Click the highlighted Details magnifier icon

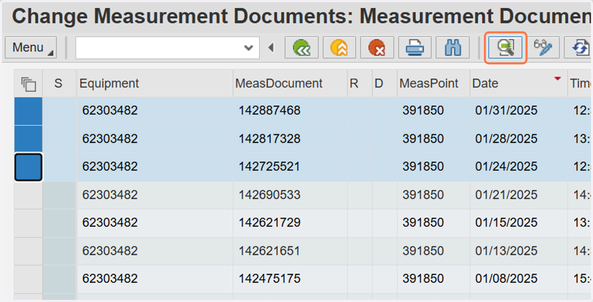(506, 48)
